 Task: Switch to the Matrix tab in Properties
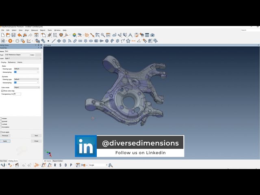coord(20,62)
